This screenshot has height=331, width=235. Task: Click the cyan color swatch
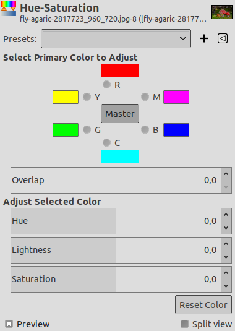(120, 157)
